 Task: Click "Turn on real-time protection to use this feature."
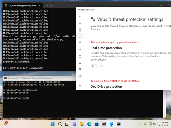[x=115, y=81]
